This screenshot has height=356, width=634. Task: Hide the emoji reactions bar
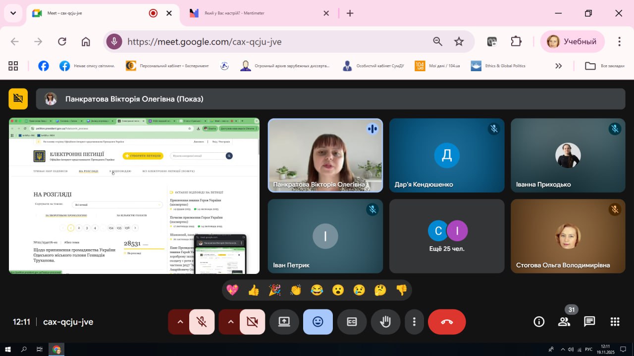coord(317,322)
